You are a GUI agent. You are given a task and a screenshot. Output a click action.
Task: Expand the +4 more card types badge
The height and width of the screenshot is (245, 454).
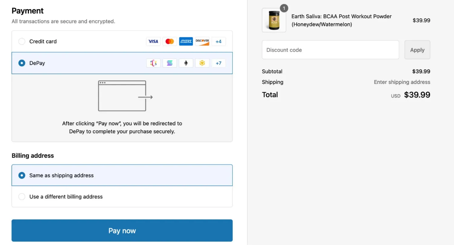219,41
